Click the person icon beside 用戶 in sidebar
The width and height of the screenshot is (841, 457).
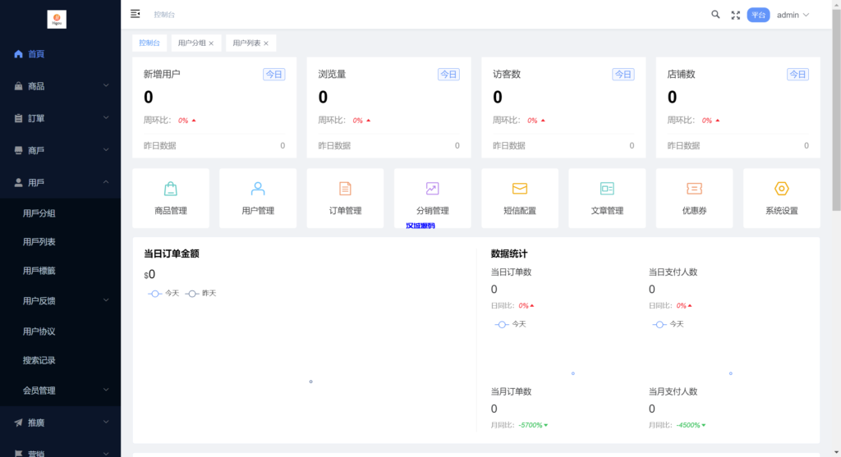[x=18, y=183]
